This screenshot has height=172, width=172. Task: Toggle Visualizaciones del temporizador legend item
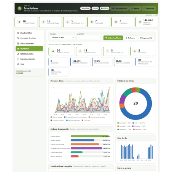(75, 117)
